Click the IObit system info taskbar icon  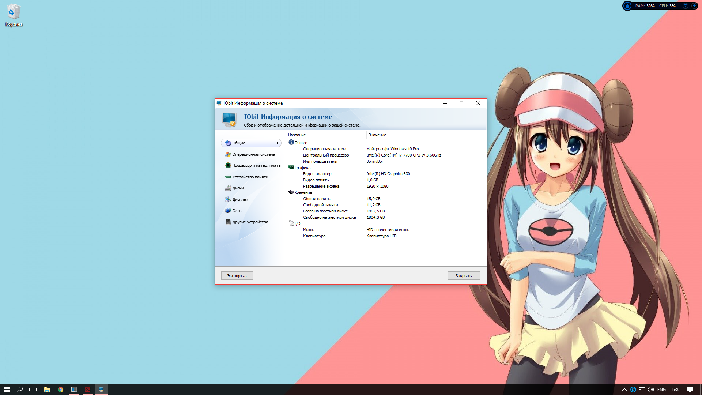(x=101, y=390)
